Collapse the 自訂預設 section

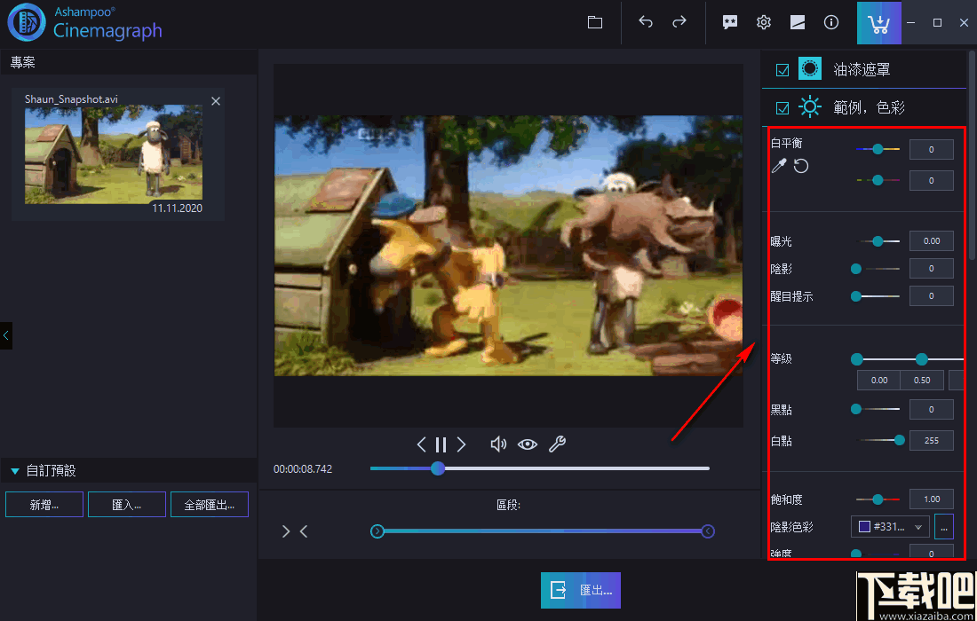(x=15, y=471)
